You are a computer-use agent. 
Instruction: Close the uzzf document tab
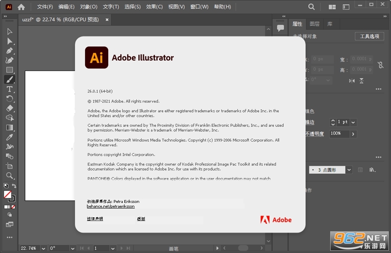107,20
